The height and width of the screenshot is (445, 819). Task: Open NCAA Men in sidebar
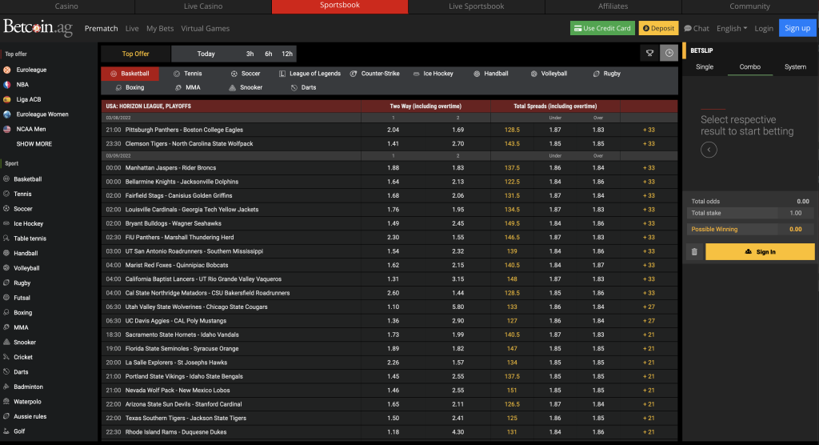[x=31, y=129]
